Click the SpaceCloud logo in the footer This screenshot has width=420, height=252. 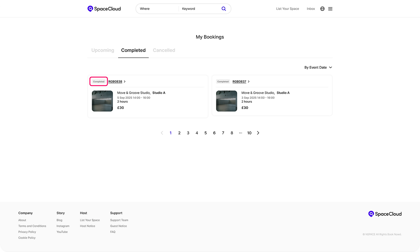tap(385, 214)
